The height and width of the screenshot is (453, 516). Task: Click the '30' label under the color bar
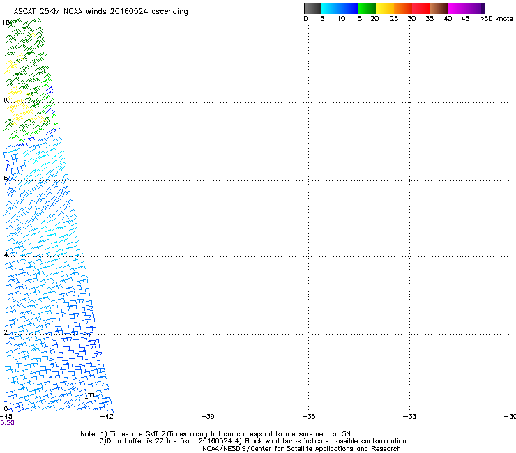coord(411,19)
